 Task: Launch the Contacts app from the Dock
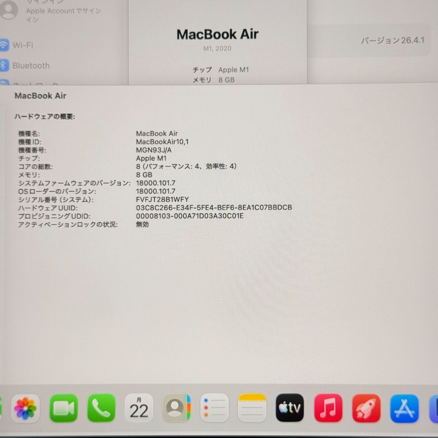pos(177,408)
